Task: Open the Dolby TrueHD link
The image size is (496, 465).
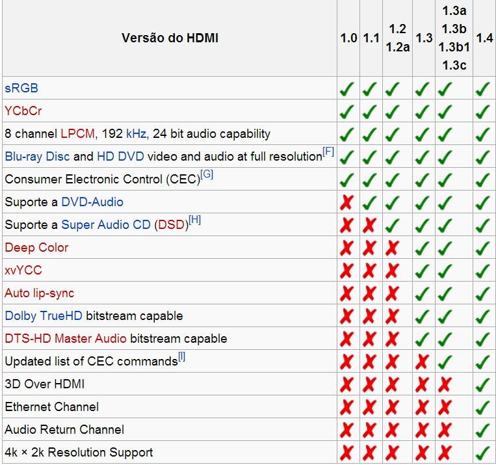Action: (44, 316)
